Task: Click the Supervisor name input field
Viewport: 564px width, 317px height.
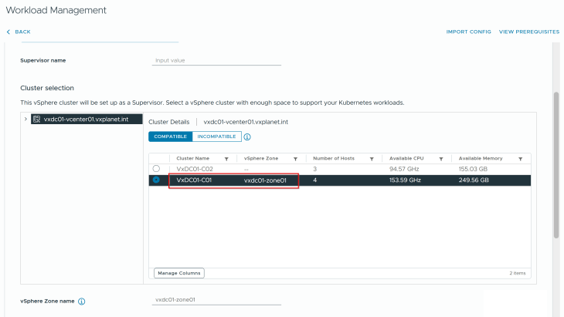Action: tap(216, 60)
